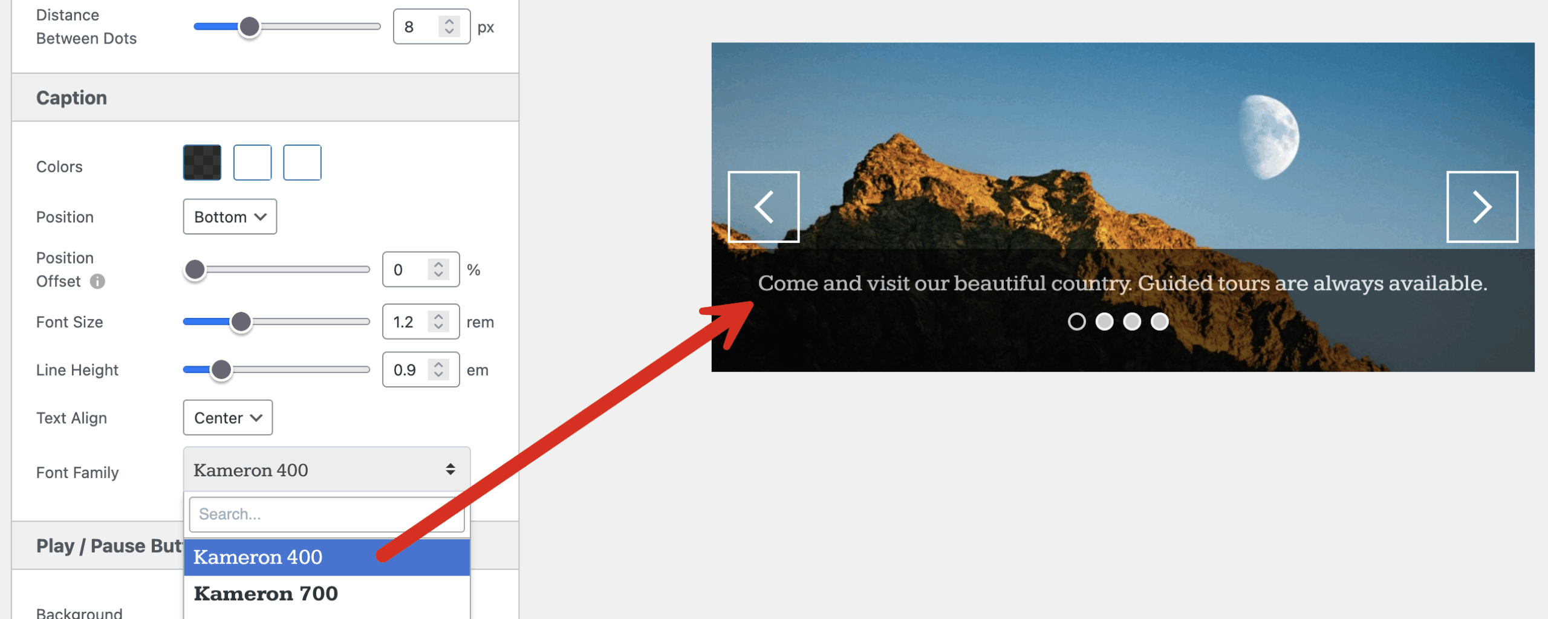Screen dimensions: 1548x619
Task: Select the second slider navigation dot
Action: click(x=1104, y=322)
